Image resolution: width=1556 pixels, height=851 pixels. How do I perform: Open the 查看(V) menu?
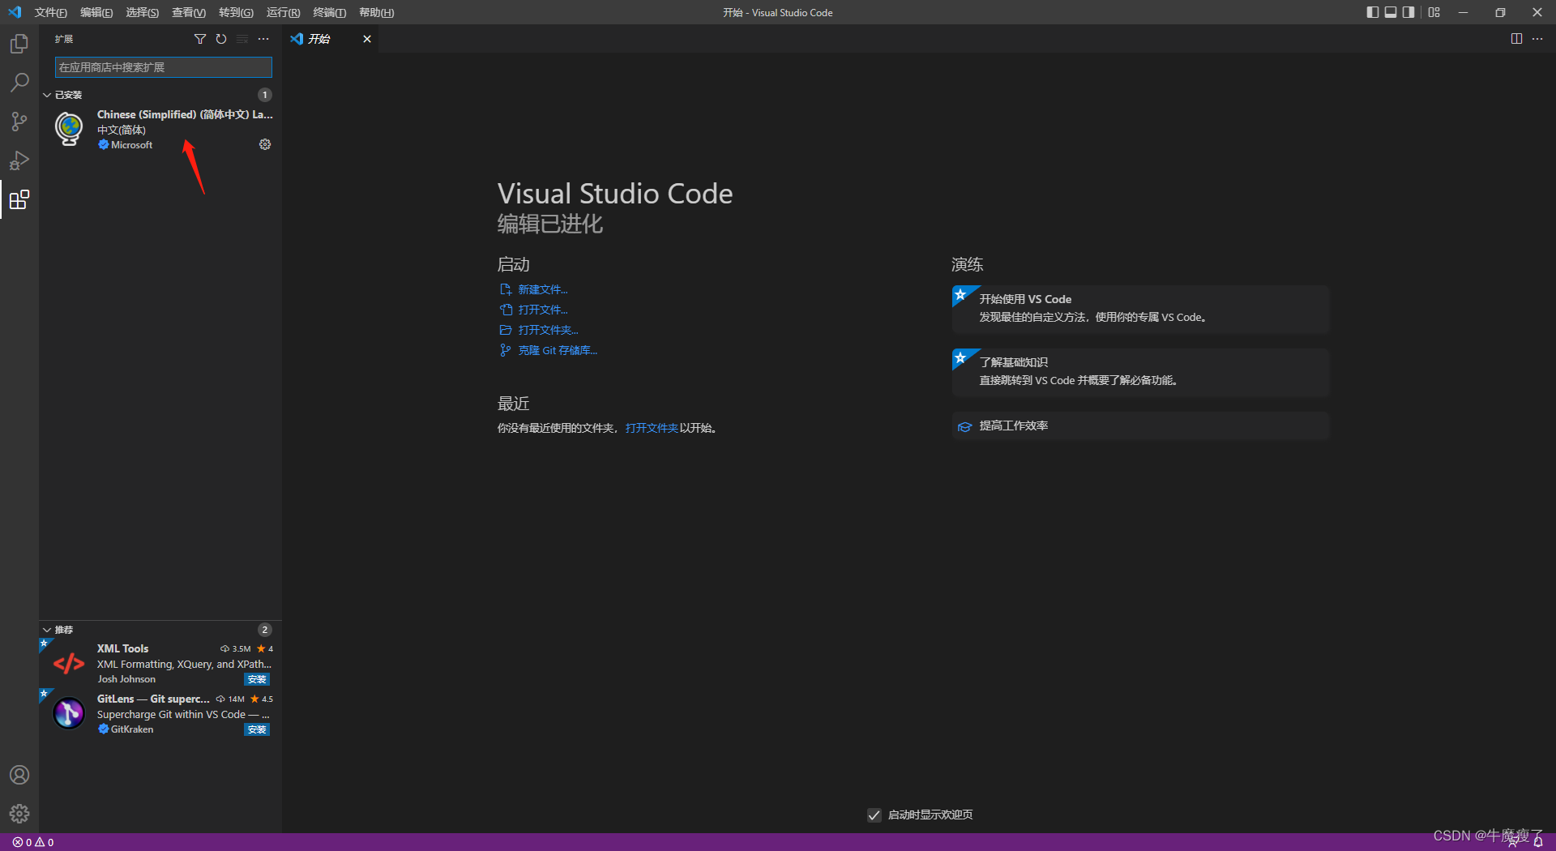point(188,12)
